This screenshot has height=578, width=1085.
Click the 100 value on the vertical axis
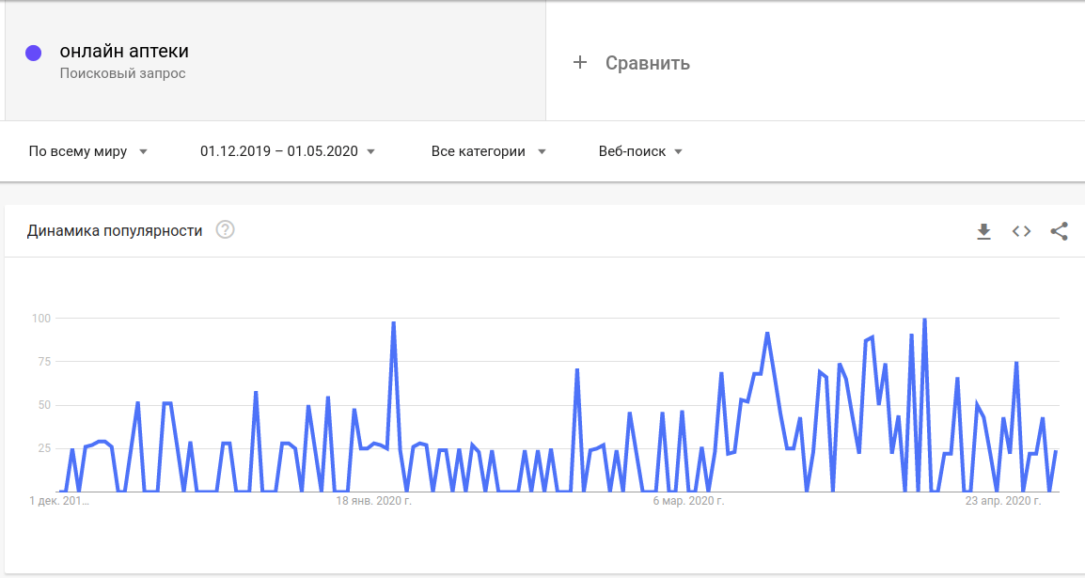[40, 319]
